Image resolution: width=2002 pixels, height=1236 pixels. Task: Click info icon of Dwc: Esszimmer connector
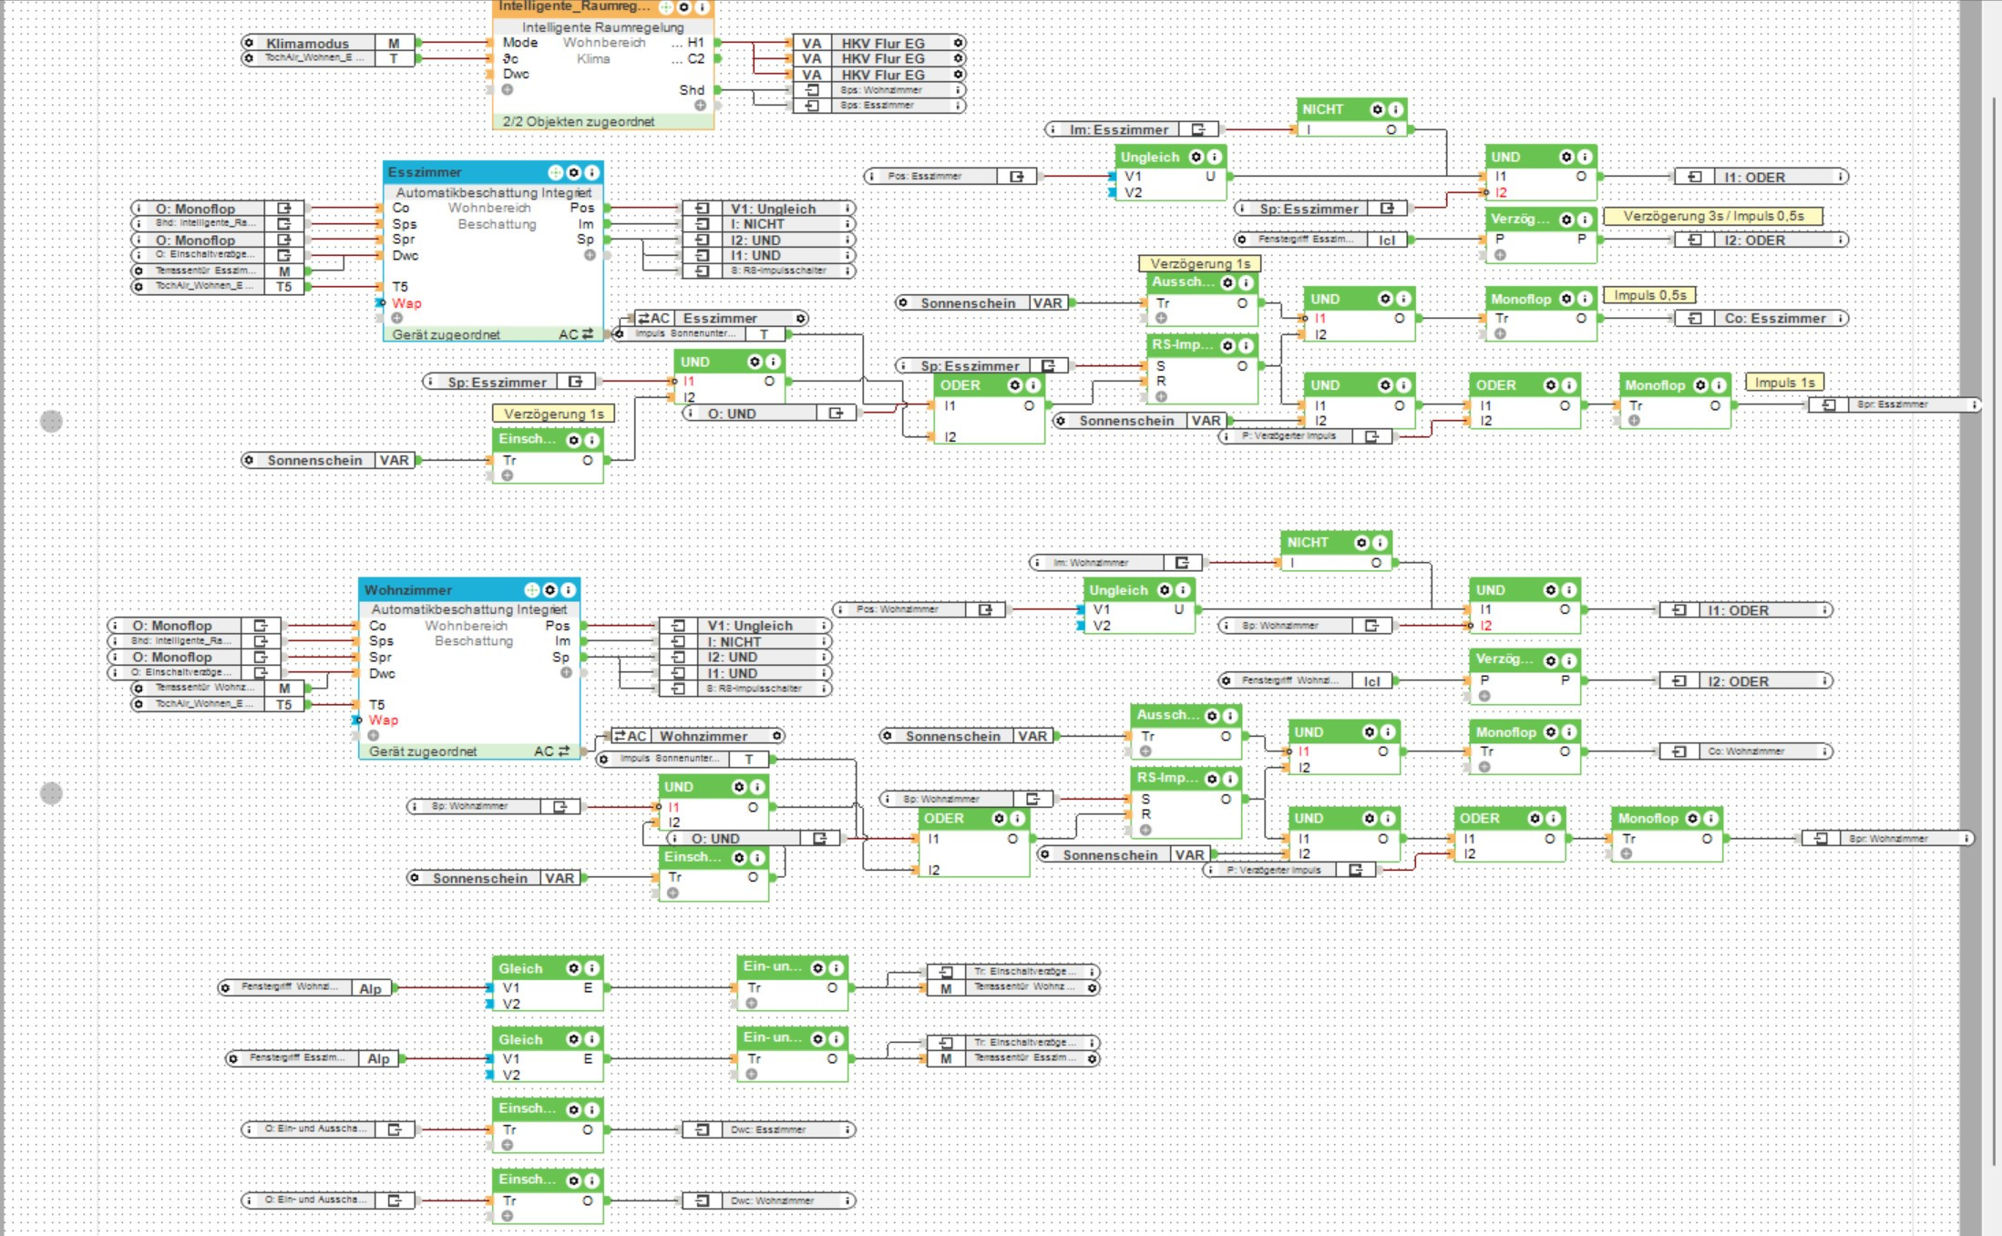click(847, 1129)
